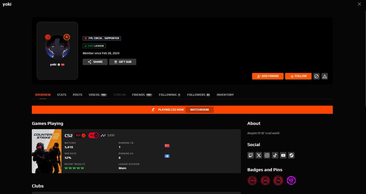This screenshot has height=194, width=366.
Task: Click the red #6 rank badge
Action: pos(94,135)
